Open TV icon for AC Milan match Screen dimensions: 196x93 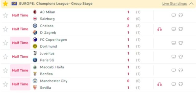[x=174, y=15]
